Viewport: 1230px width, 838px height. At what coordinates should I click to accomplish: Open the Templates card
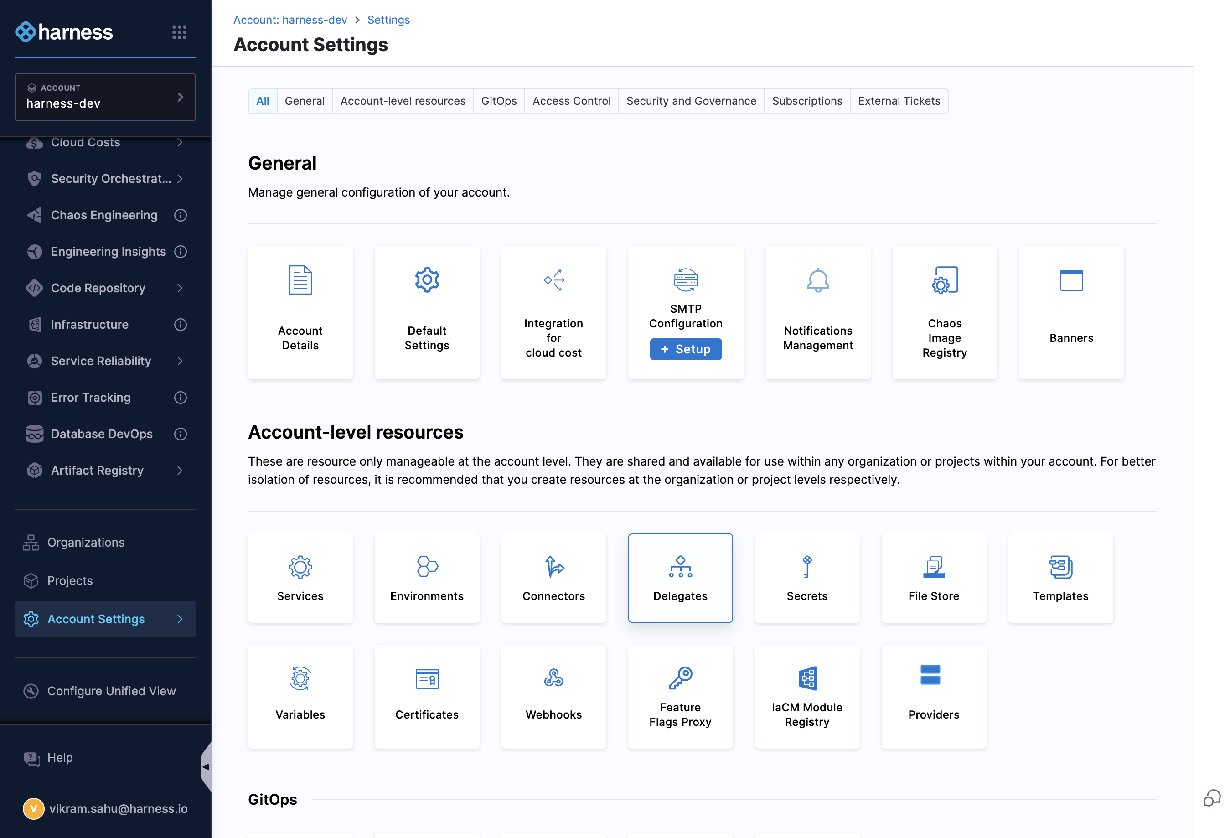[x=1060, y=578]
